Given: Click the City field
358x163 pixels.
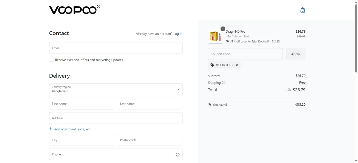Looking at the screenshot, I should coord(82,140).
